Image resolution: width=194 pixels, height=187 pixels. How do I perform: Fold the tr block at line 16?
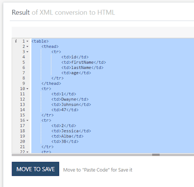click(27, 121)
